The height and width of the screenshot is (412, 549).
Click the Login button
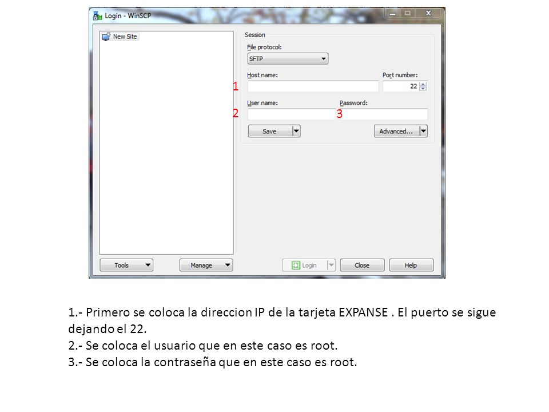(x=304, y=265)
